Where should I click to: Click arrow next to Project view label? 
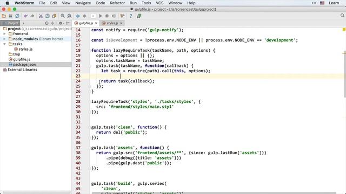coord(23,23)
